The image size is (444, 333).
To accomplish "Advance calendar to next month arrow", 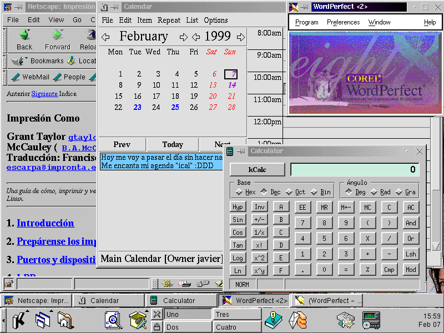I will coord(184,37).
